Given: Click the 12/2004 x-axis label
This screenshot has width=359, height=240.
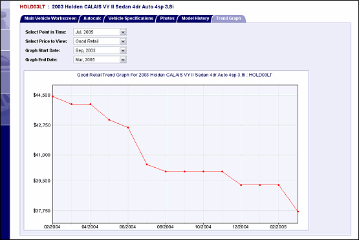Looking at the screenshot, I should pos(241,227).
